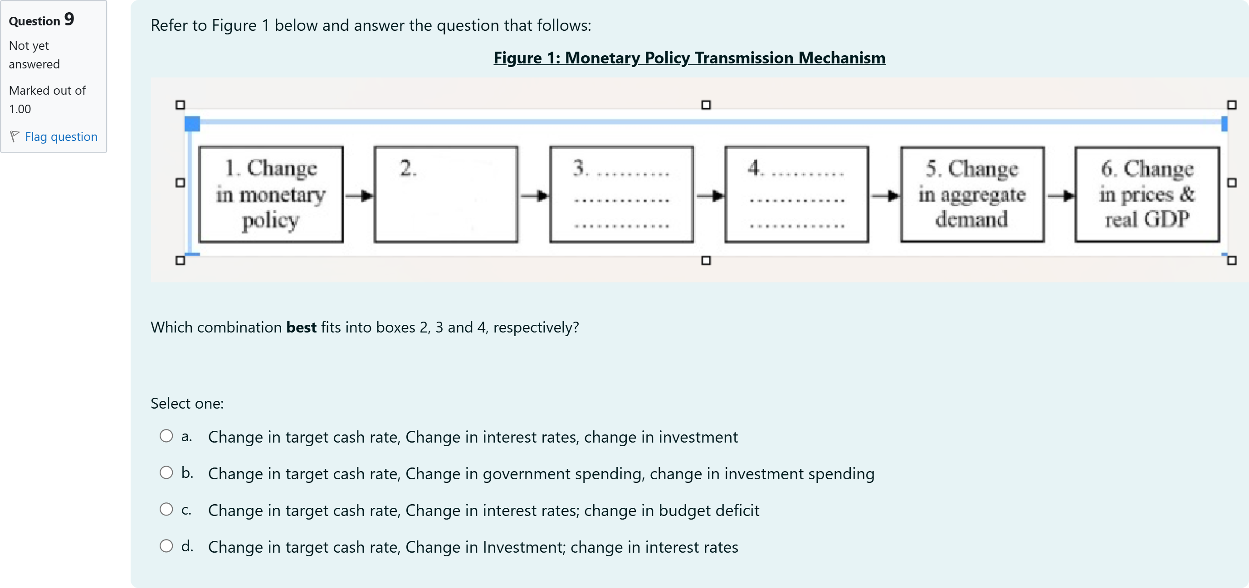Click box 6 Change in prices & real GDP
The width and height of the screenshot is (1249, 588).
click(x=1147, y=194)
